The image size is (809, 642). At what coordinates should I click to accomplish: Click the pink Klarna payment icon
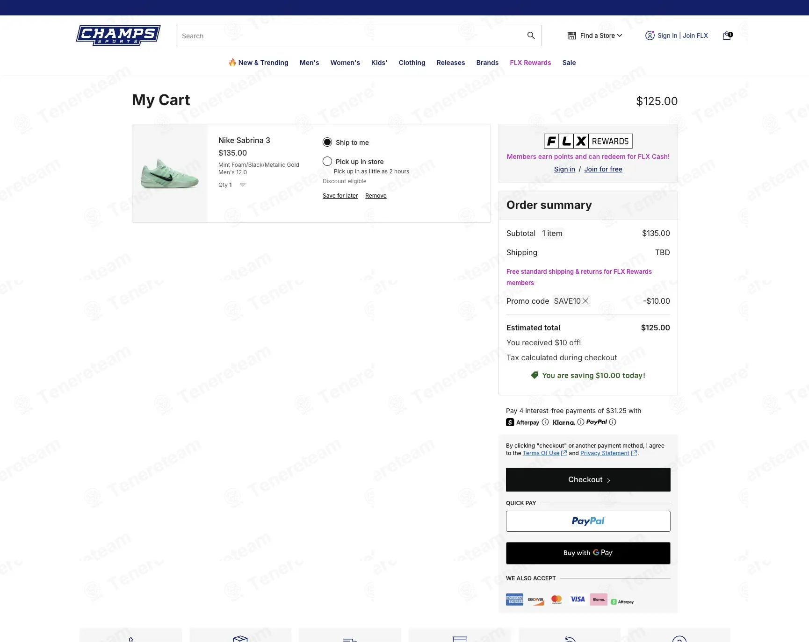point(599,599)
